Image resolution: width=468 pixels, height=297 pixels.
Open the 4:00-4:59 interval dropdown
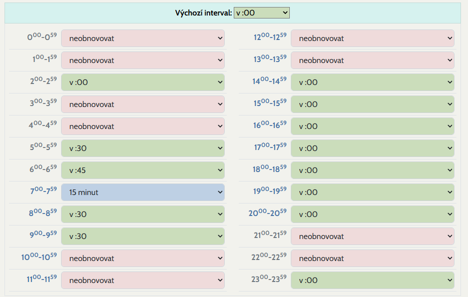coord(143,126)
